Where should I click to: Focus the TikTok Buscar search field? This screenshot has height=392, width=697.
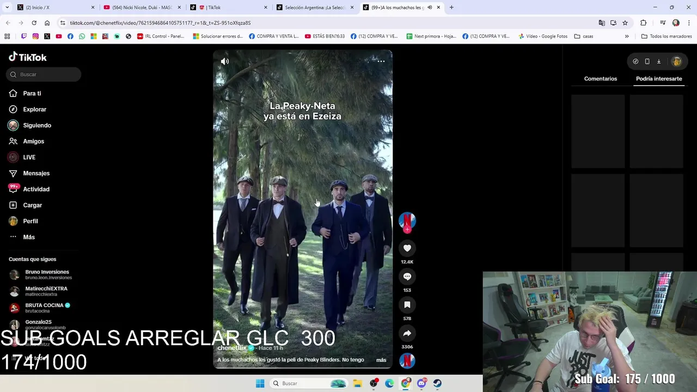pyautogui.click(x=44, y=75)
